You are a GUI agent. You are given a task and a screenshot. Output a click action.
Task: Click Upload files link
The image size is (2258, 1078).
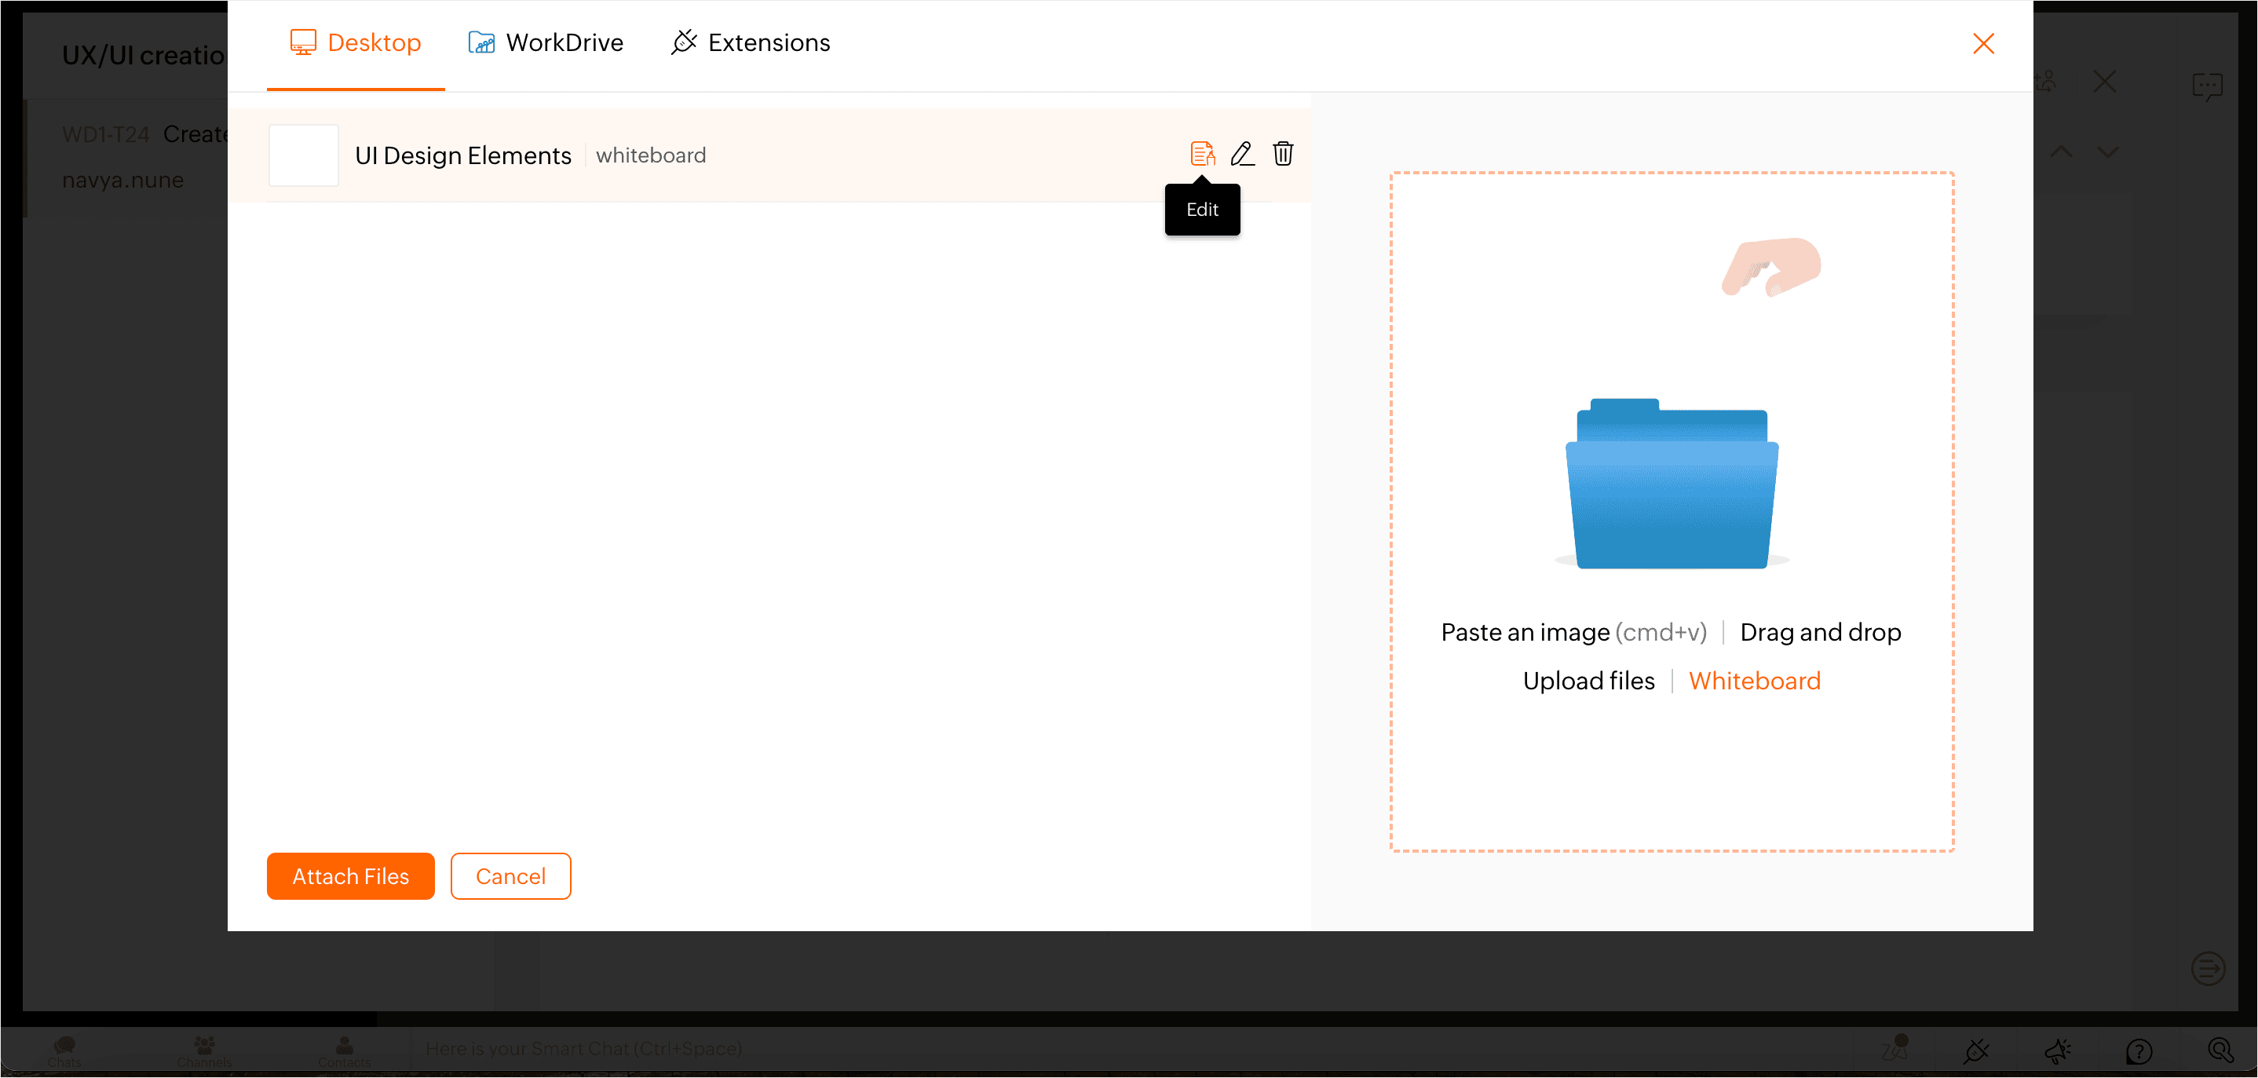pyautogui.click(x=1588, y=681)
